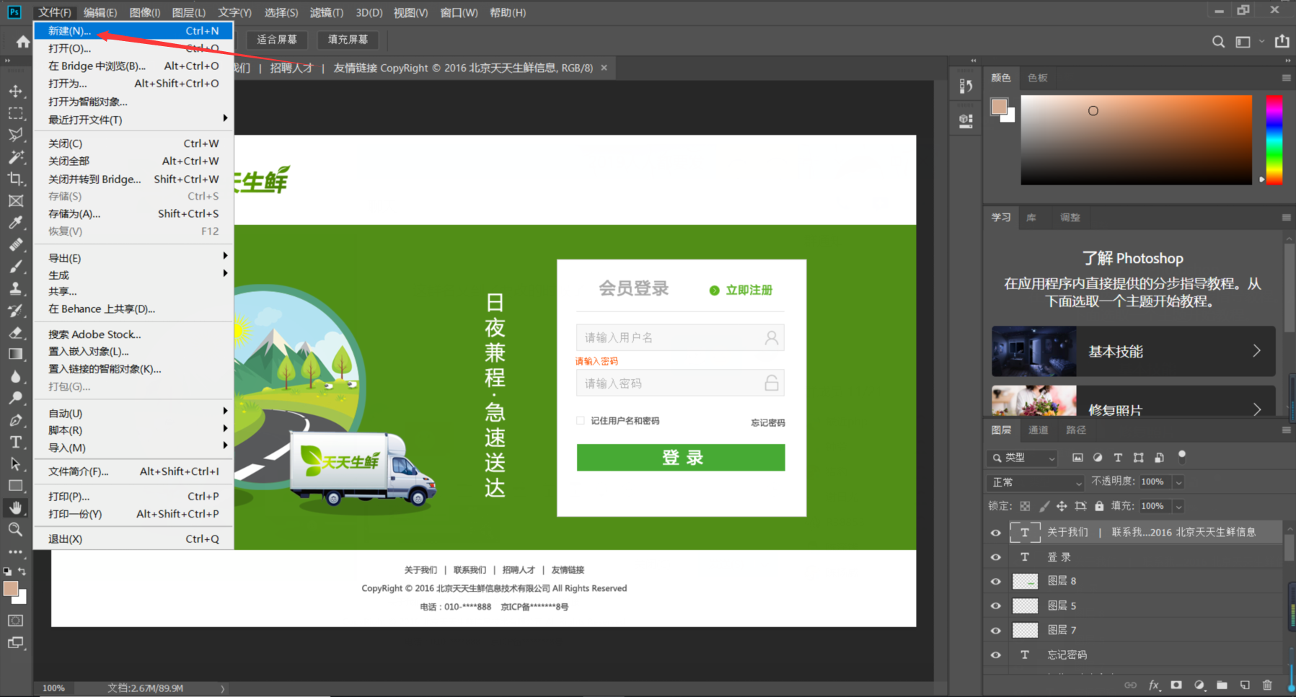
Task: Click the create new layer icon
Action: (1245, 685)
